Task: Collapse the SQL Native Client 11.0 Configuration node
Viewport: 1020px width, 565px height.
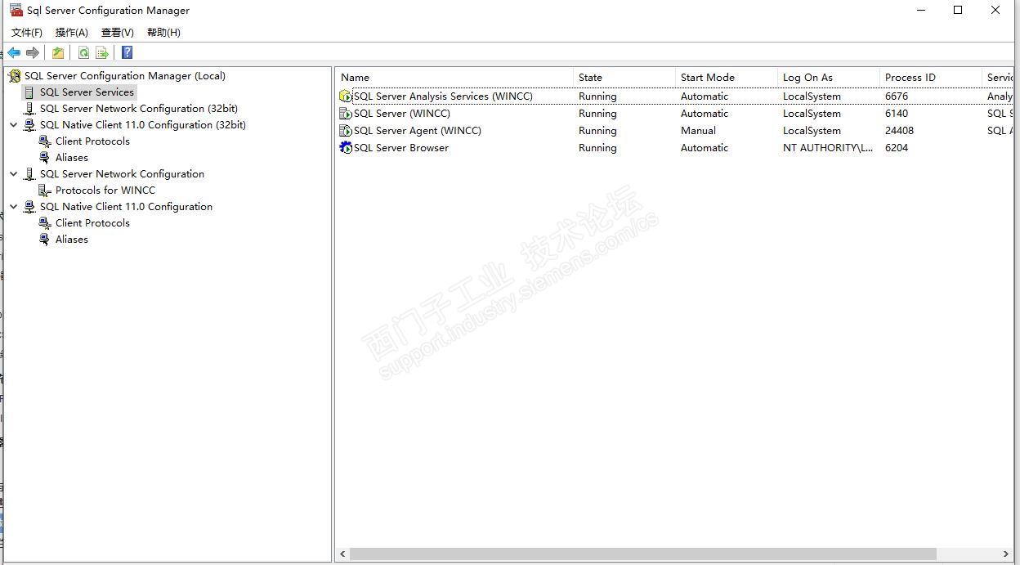Action: point(14,207)
